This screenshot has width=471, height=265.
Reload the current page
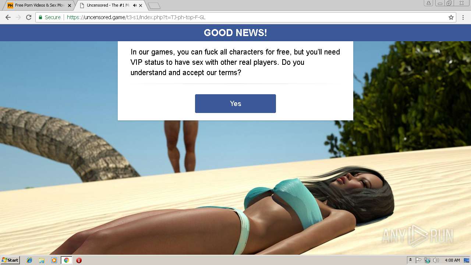pyautogui.click(x=29, y=17)
